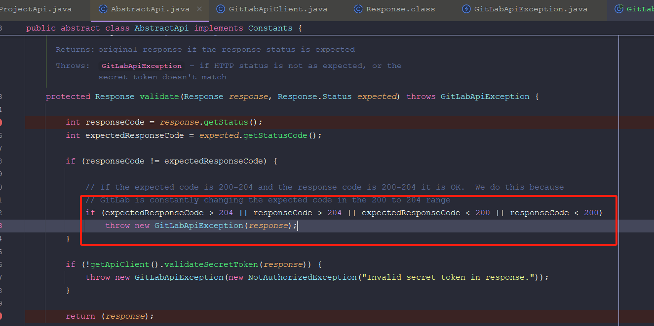Screen dimensions: 654x326
Task: Click the GitLabApiException.java tab's file icon
Action: tap(466, 9)
